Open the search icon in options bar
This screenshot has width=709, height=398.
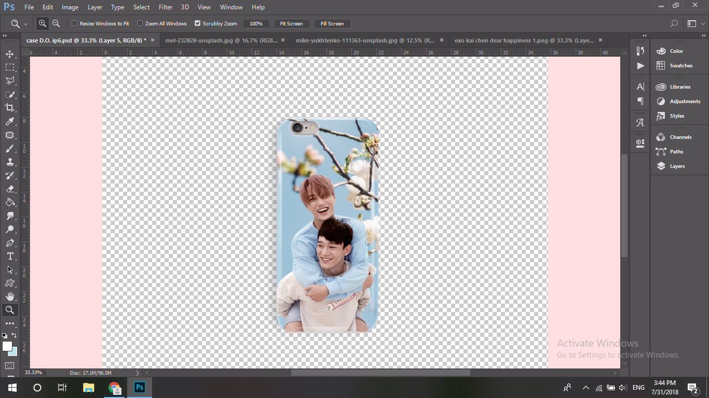[674, 23]
